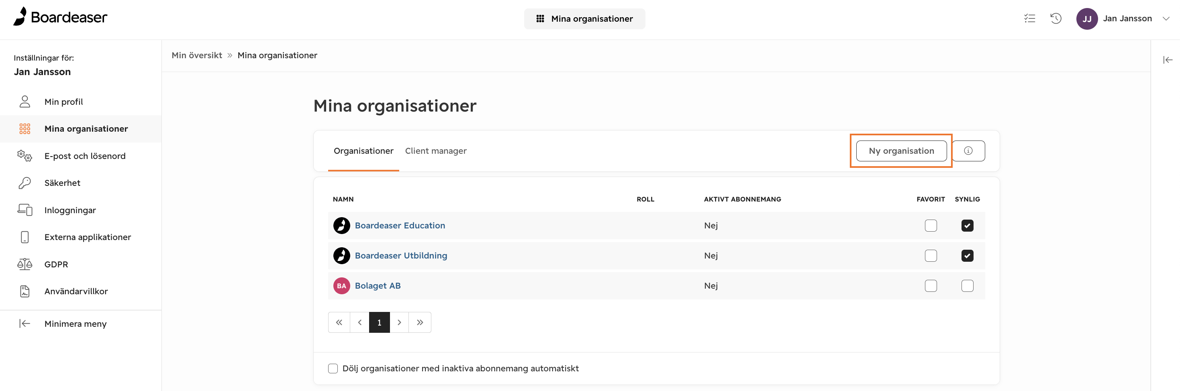1180x391 pixels.
Task: Mark Boardeaser Utbildning as favorit
Action: [x=931, y=256]
